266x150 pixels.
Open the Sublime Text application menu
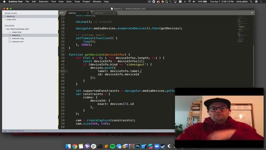coord(15,2)
